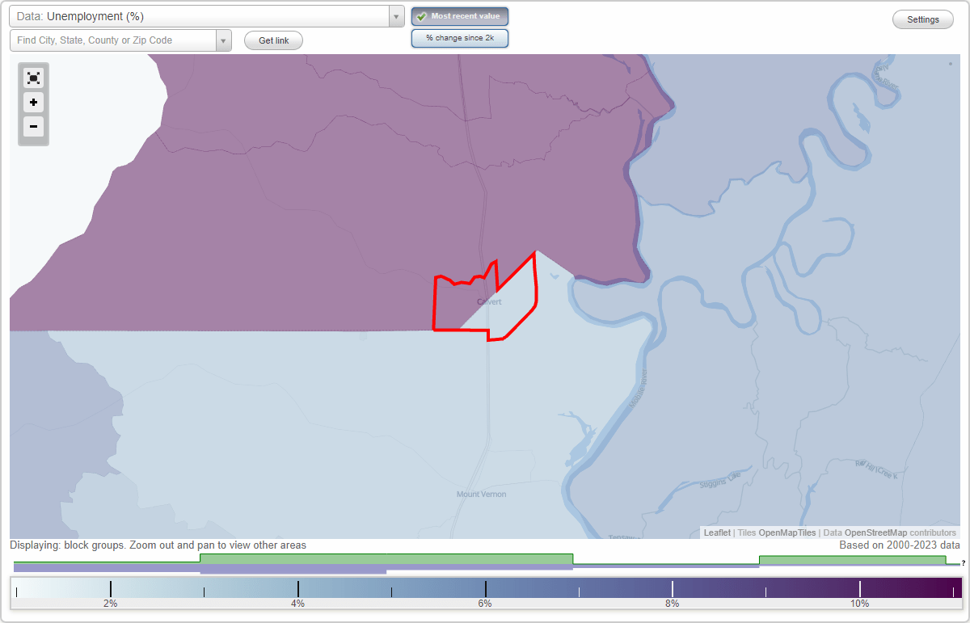The width and height of the screenshot is (970, 623).
Task: Open the legend help question mark
Action: 962,563
